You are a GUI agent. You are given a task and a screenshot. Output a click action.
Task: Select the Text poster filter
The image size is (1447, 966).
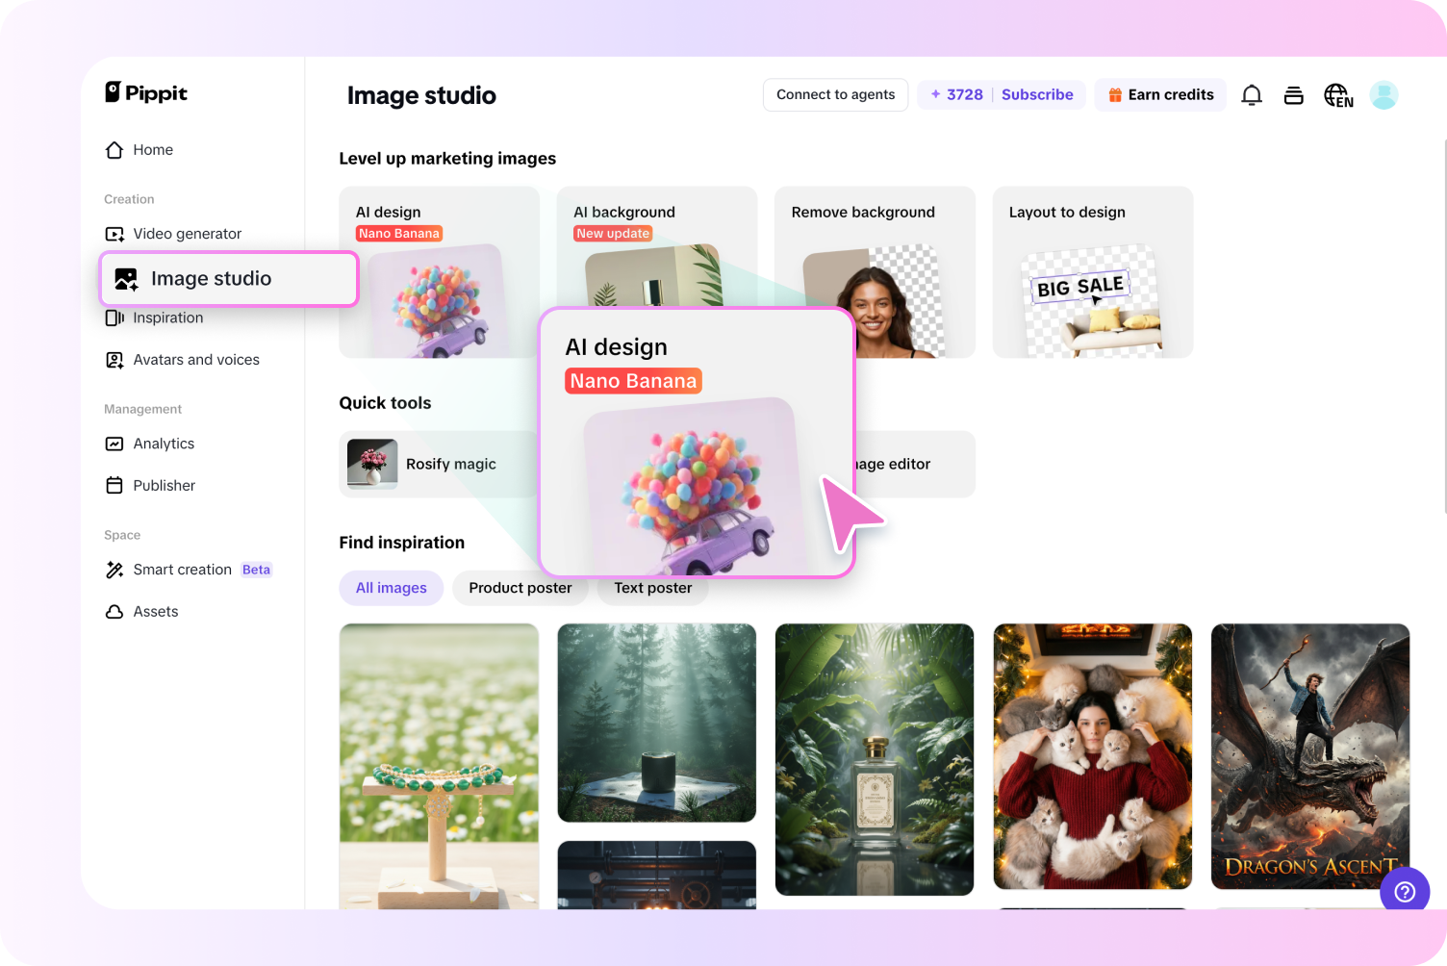tap(653, 591)
